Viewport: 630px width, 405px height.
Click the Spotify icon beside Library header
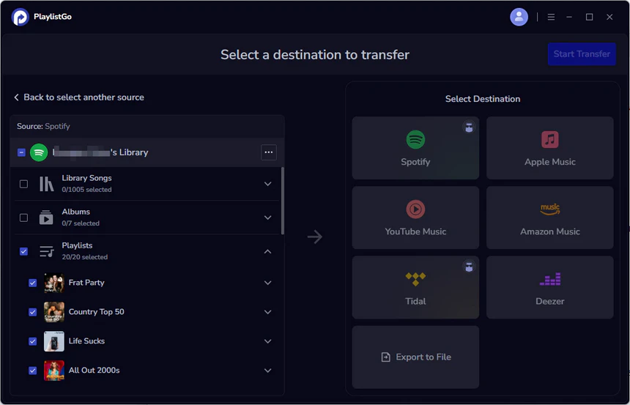pos(39,152)
